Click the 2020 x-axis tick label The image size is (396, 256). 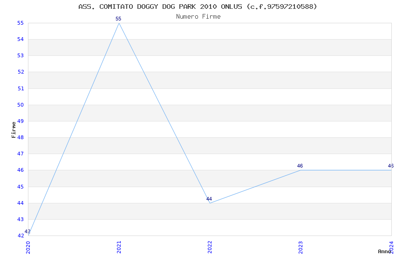click(x=28, y=248)
